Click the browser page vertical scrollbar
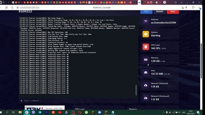The image size is (205, 115). pyautogui.click(x=201, y=61)
